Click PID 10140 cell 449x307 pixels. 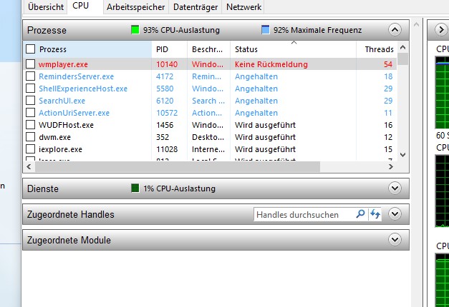point(167,64)
